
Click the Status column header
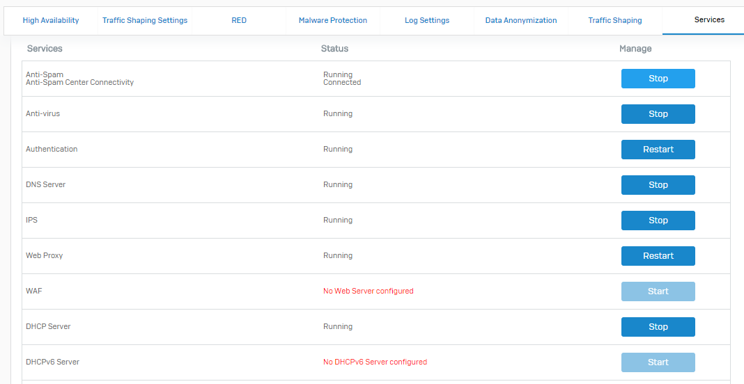pyautogui.click(x=334, y=49)
